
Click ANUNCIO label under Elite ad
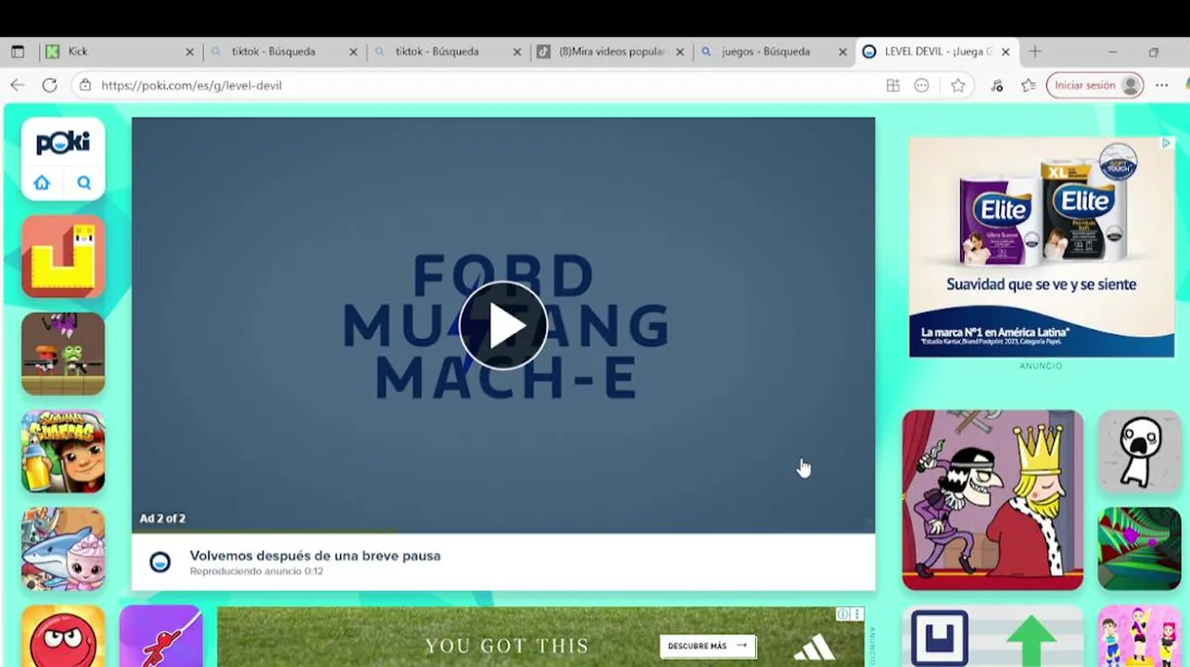click(x=1041, y=366)
